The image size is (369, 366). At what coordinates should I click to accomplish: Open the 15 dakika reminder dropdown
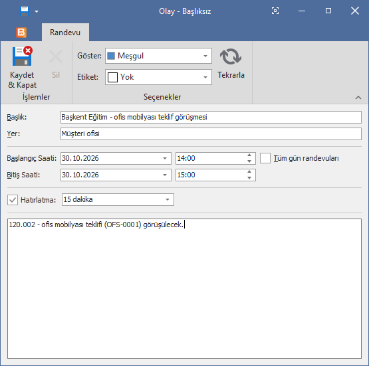168,199
